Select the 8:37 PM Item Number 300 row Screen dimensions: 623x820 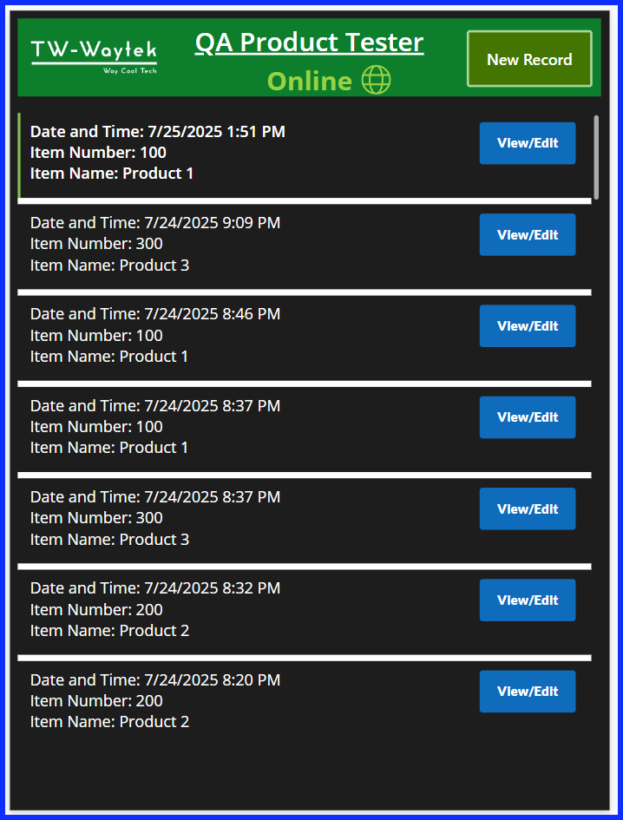coord(305,521)
